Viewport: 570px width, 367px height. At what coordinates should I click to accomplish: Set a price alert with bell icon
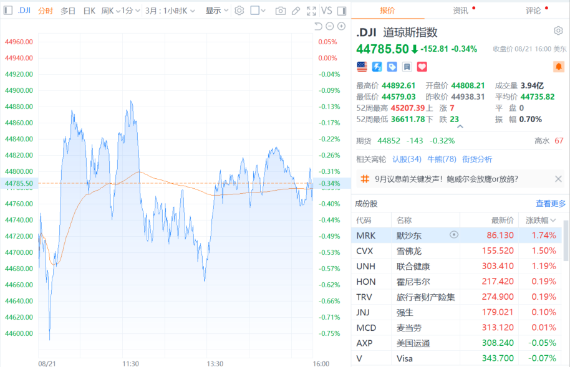point(559,67)
